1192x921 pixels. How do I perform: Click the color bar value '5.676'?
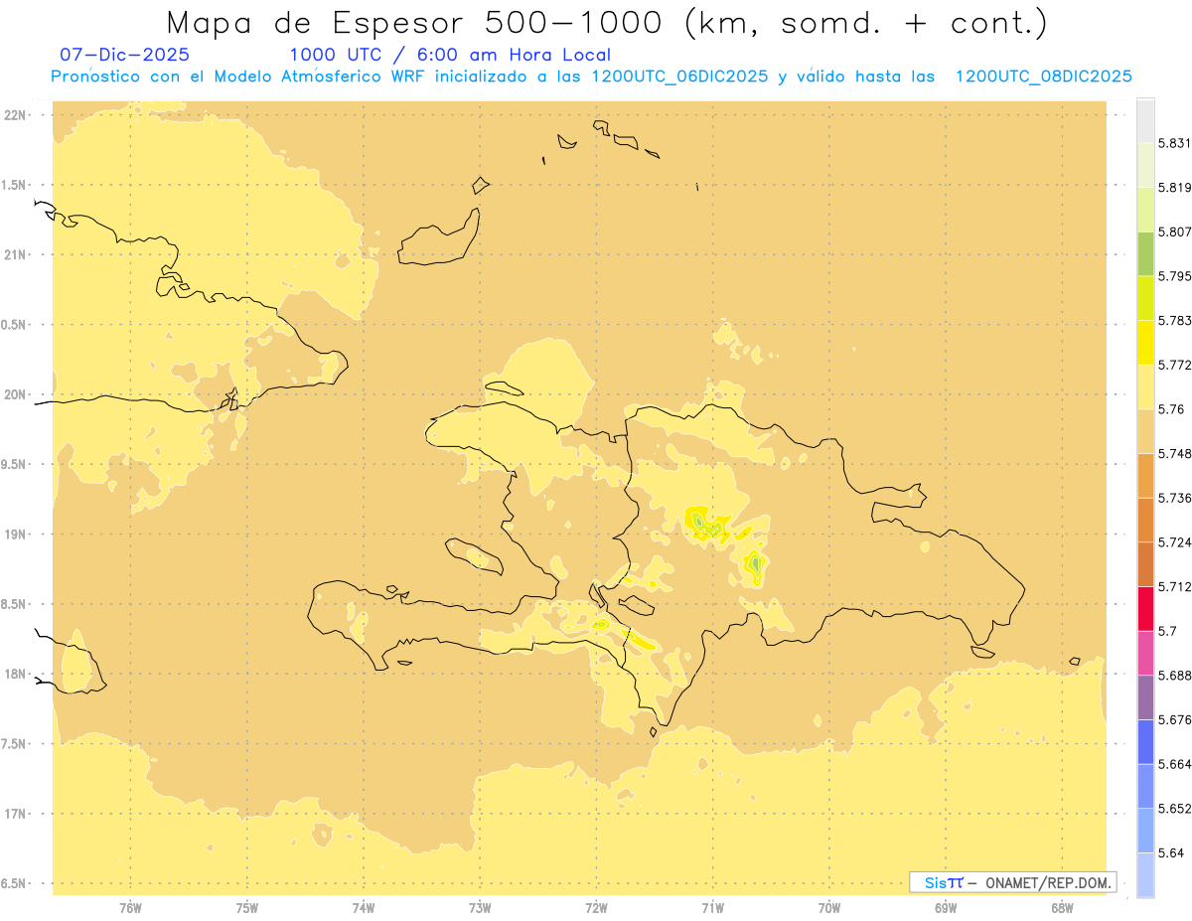pos(1174,719)
